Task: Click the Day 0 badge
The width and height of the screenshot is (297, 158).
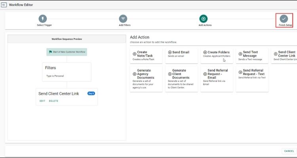Action: click(x=91, y=93)
